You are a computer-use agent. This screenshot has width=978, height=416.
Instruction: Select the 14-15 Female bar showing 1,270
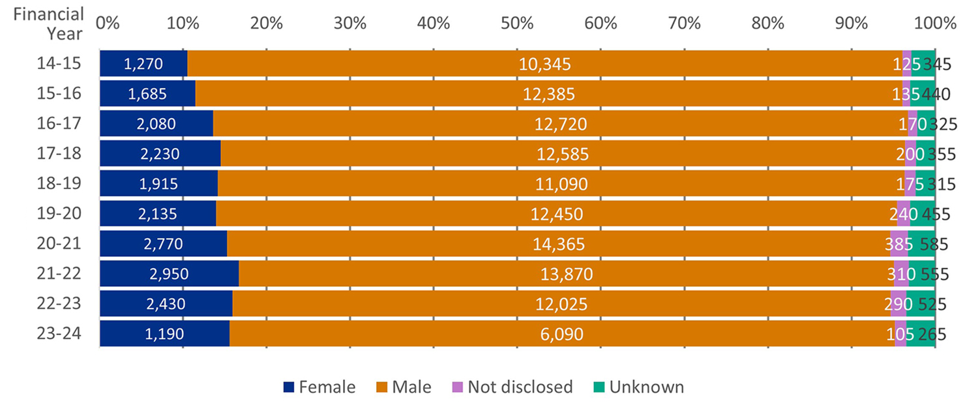143,64
